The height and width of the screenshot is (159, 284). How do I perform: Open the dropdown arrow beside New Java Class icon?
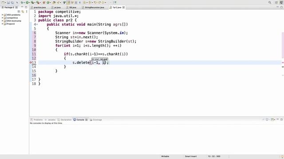(x=50, y=3)
